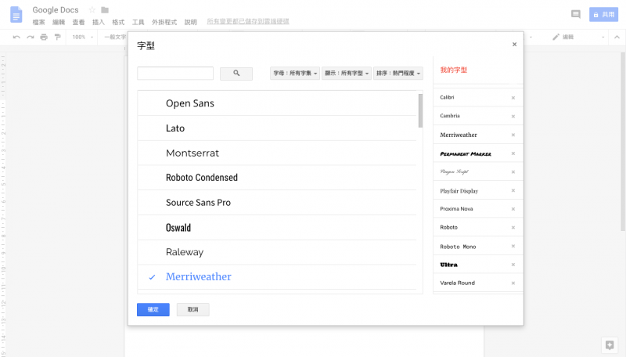Click the font search input field
The width and height of the screenshot is (626, 357).
175,74
